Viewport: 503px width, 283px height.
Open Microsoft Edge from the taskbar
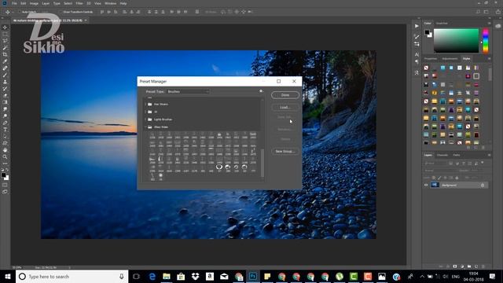pyautogui.click(x=152, y=277)
